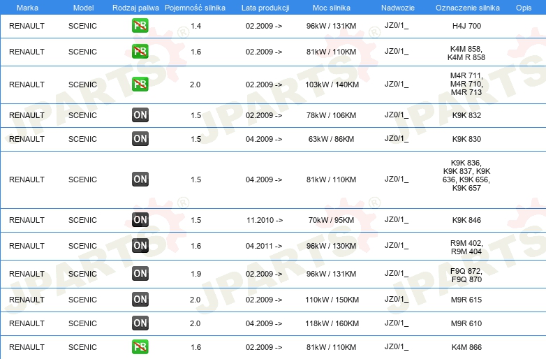
Task: Click the Nadwozie column header
Action: coord(398,8)
